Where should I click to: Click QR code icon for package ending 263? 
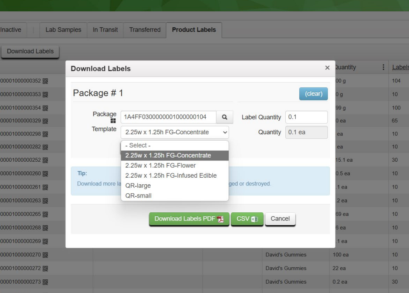[45, 201]
